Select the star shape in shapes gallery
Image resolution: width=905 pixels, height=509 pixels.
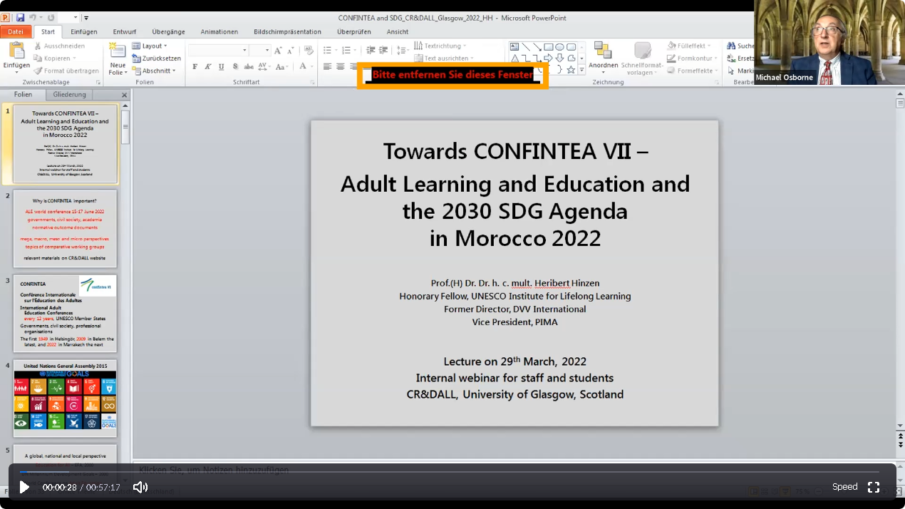(x=572, y=69)
